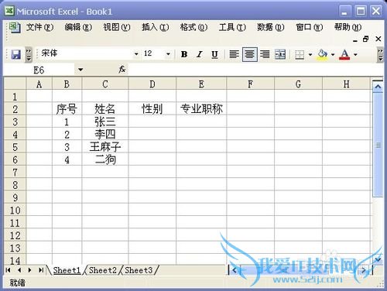Open borders dropdown arrow
Viewport: 387px width, 291px height.
point(310,54)
